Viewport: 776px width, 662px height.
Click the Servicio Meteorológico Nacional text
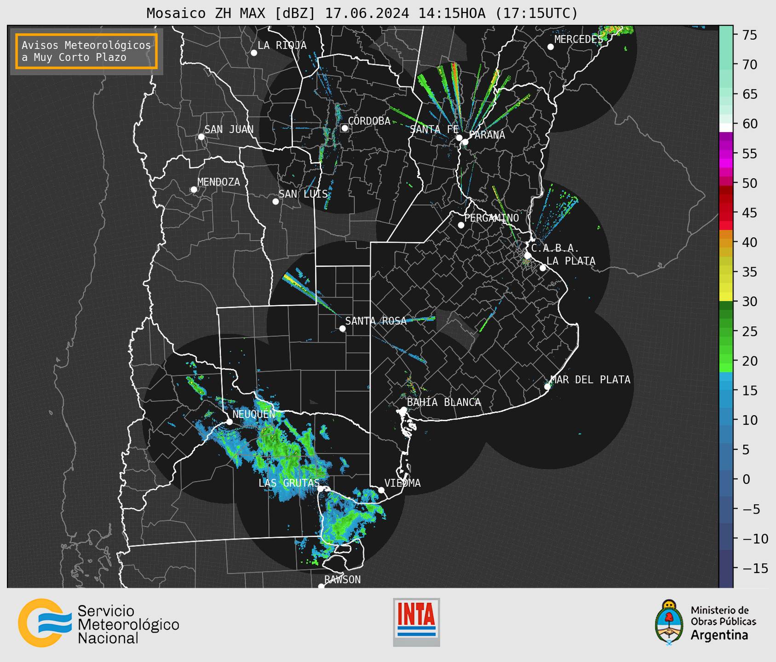(128, 625)
